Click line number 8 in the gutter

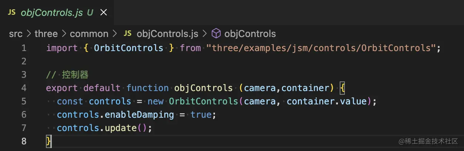coord(24,141)
